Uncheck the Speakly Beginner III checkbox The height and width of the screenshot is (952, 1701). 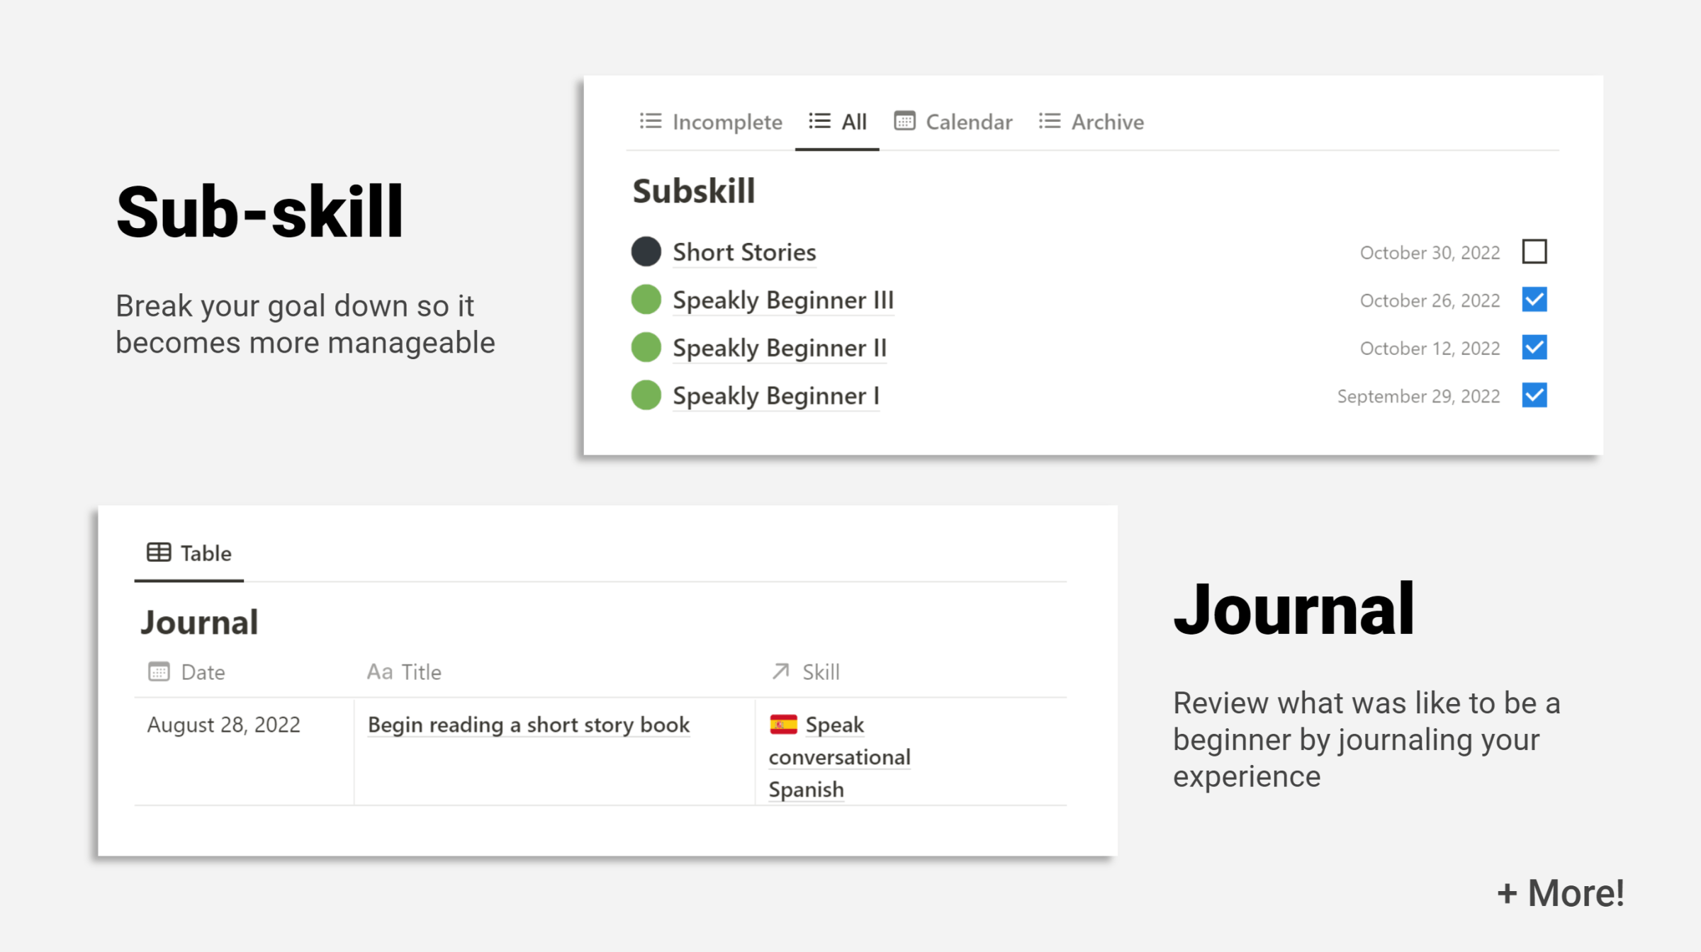click(1534, 300)
